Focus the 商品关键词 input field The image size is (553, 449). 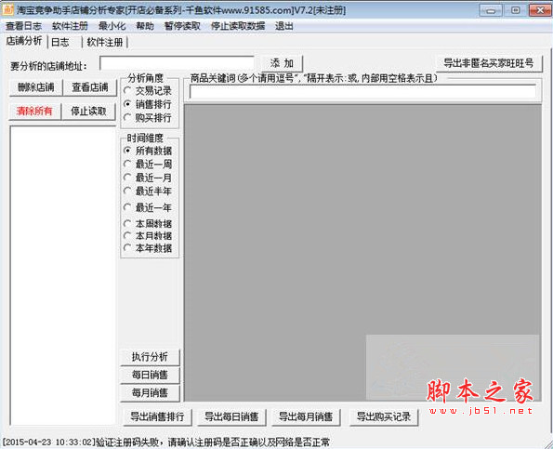click(x=362, y=92)
